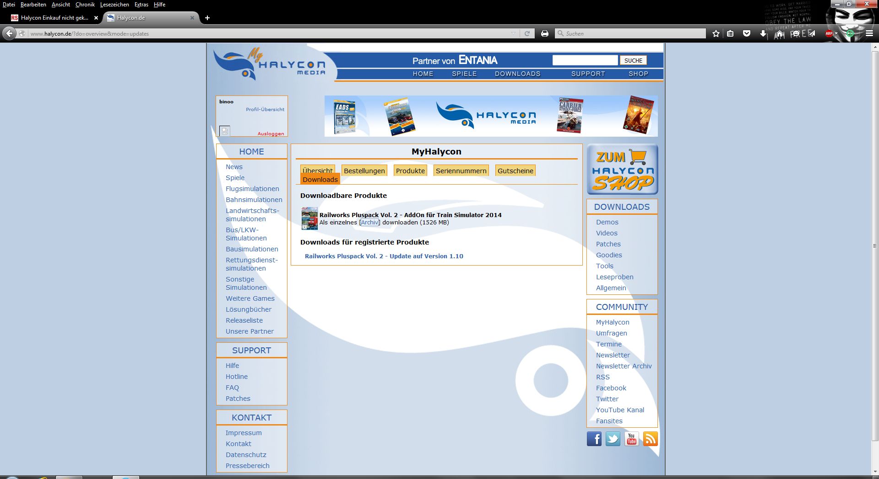The height and width of the screenshot is (479, 879).
Task: Click the Adblock Plus ABP icon
Action: coord(829,33)
